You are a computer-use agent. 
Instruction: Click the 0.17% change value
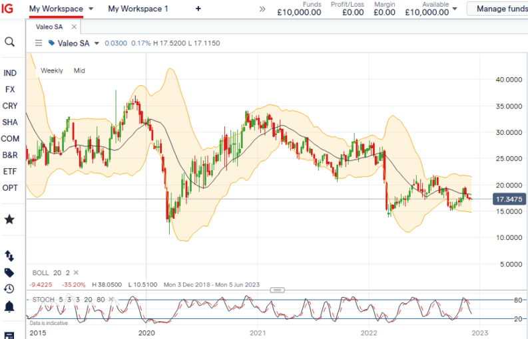click(x=140, y=43)
